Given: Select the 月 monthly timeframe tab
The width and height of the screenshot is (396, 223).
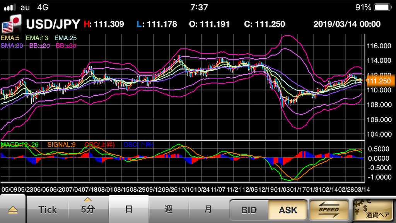Looking at the screenshot, I should point(208,209).
